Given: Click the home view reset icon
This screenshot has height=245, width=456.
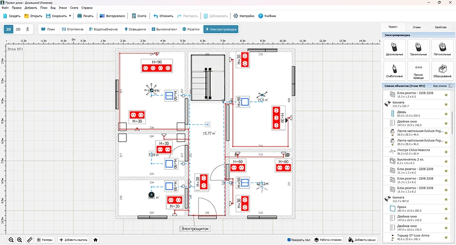Looking at the screenshot, I should pos(96,240).
